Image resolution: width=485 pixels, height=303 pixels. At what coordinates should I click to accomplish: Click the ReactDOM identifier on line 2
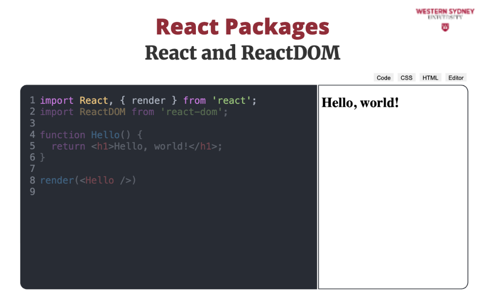[x=102, y=112]
